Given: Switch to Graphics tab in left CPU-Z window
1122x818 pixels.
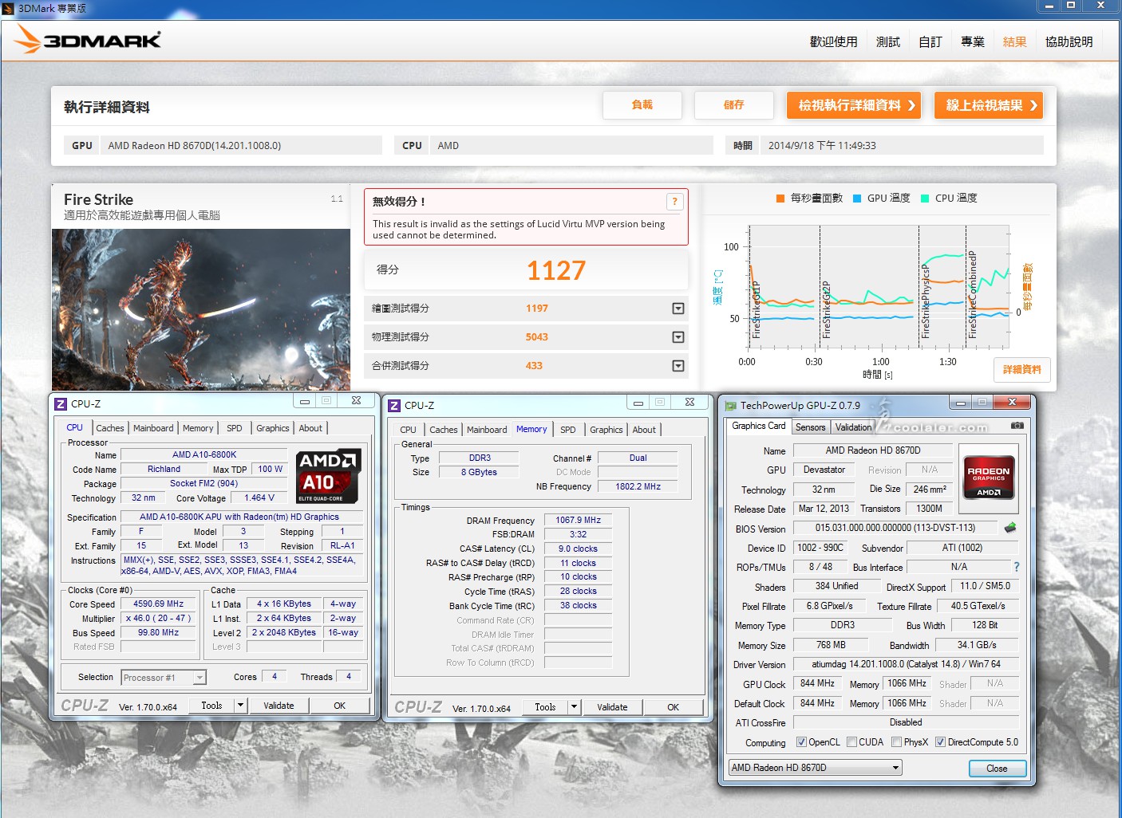Looking at the screenshot, I should coord(273,428).
